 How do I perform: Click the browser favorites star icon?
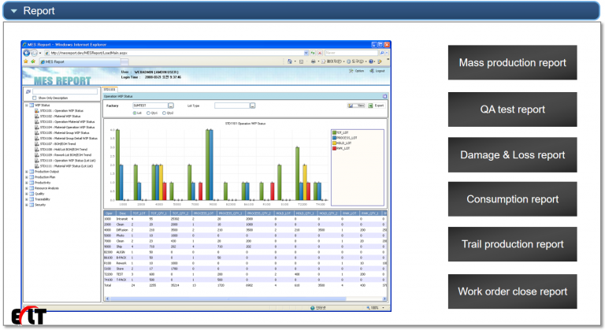(25, 60)
